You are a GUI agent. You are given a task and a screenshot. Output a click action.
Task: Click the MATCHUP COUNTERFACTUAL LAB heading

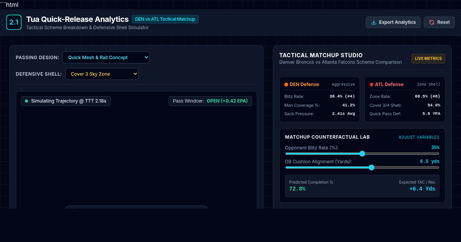327,137
